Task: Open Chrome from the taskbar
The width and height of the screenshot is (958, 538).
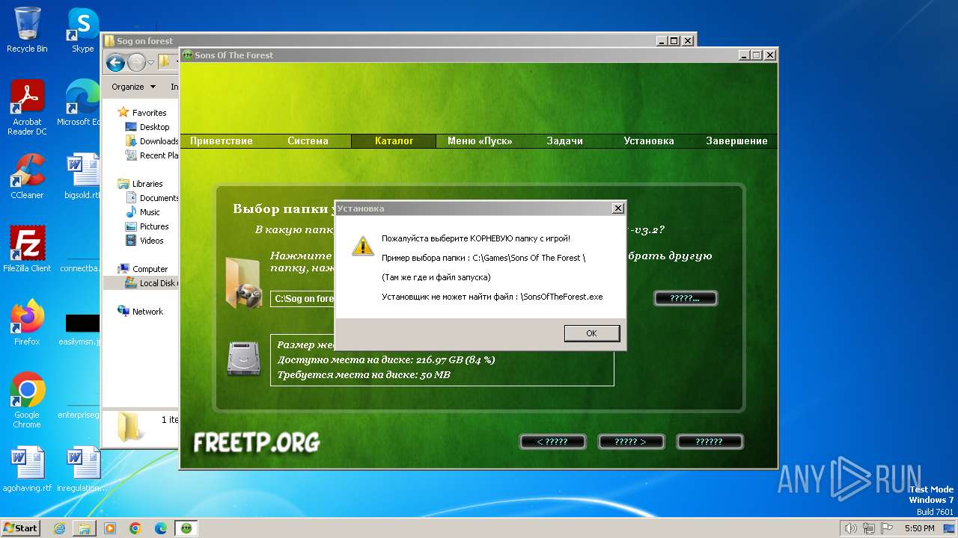Action: click(135, 528)
